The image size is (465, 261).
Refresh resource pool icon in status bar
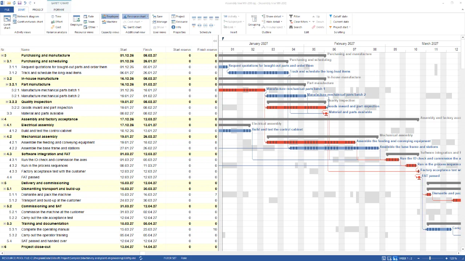click(x=141, y=258)
